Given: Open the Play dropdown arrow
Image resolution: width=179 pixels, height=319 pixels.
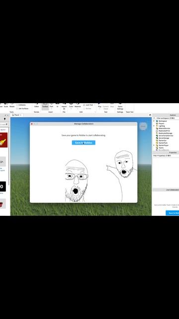Looking at the screenshot, I should [x=99, y=109].
